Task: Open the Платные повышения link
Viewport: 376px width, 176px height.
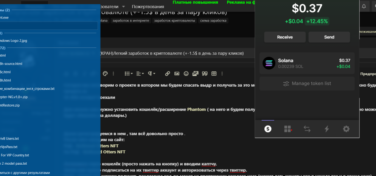Action: pos(195,2)
